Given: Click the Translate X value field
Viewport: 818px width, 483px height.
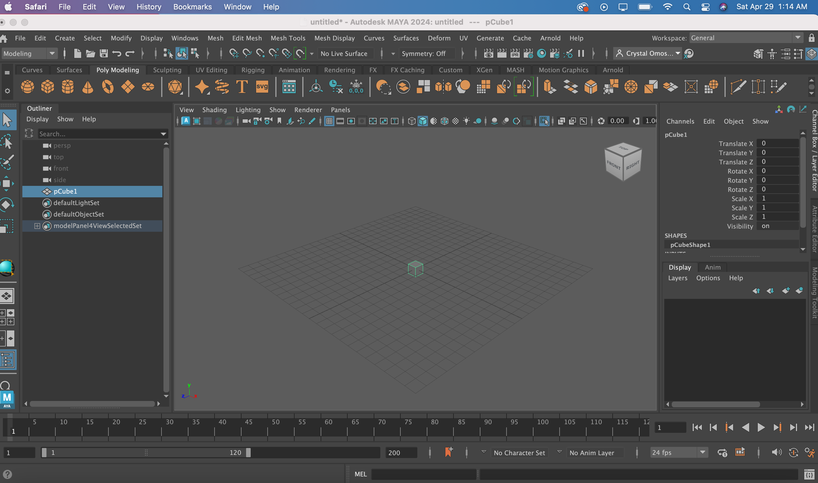Looking at the screenshot, I should (777, 143).
